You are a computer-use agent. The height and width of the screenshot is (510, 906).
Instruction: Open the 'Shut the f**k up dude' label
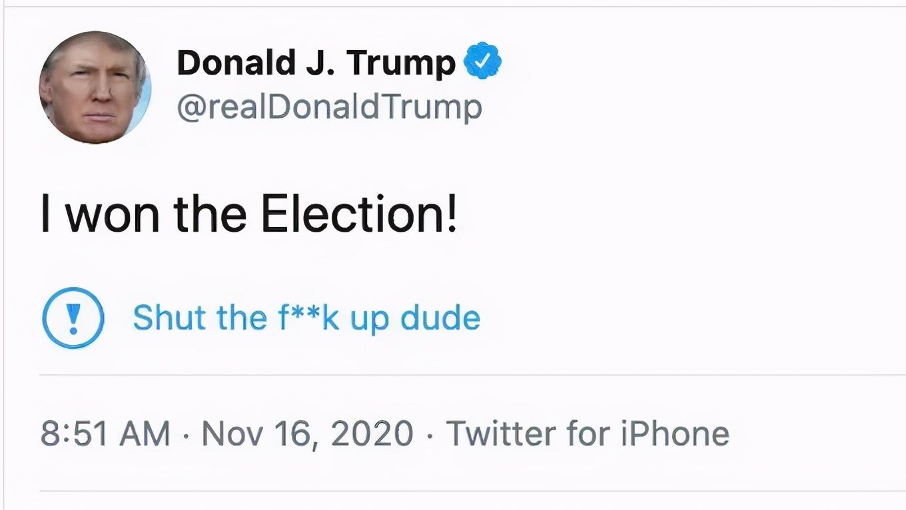306,318
